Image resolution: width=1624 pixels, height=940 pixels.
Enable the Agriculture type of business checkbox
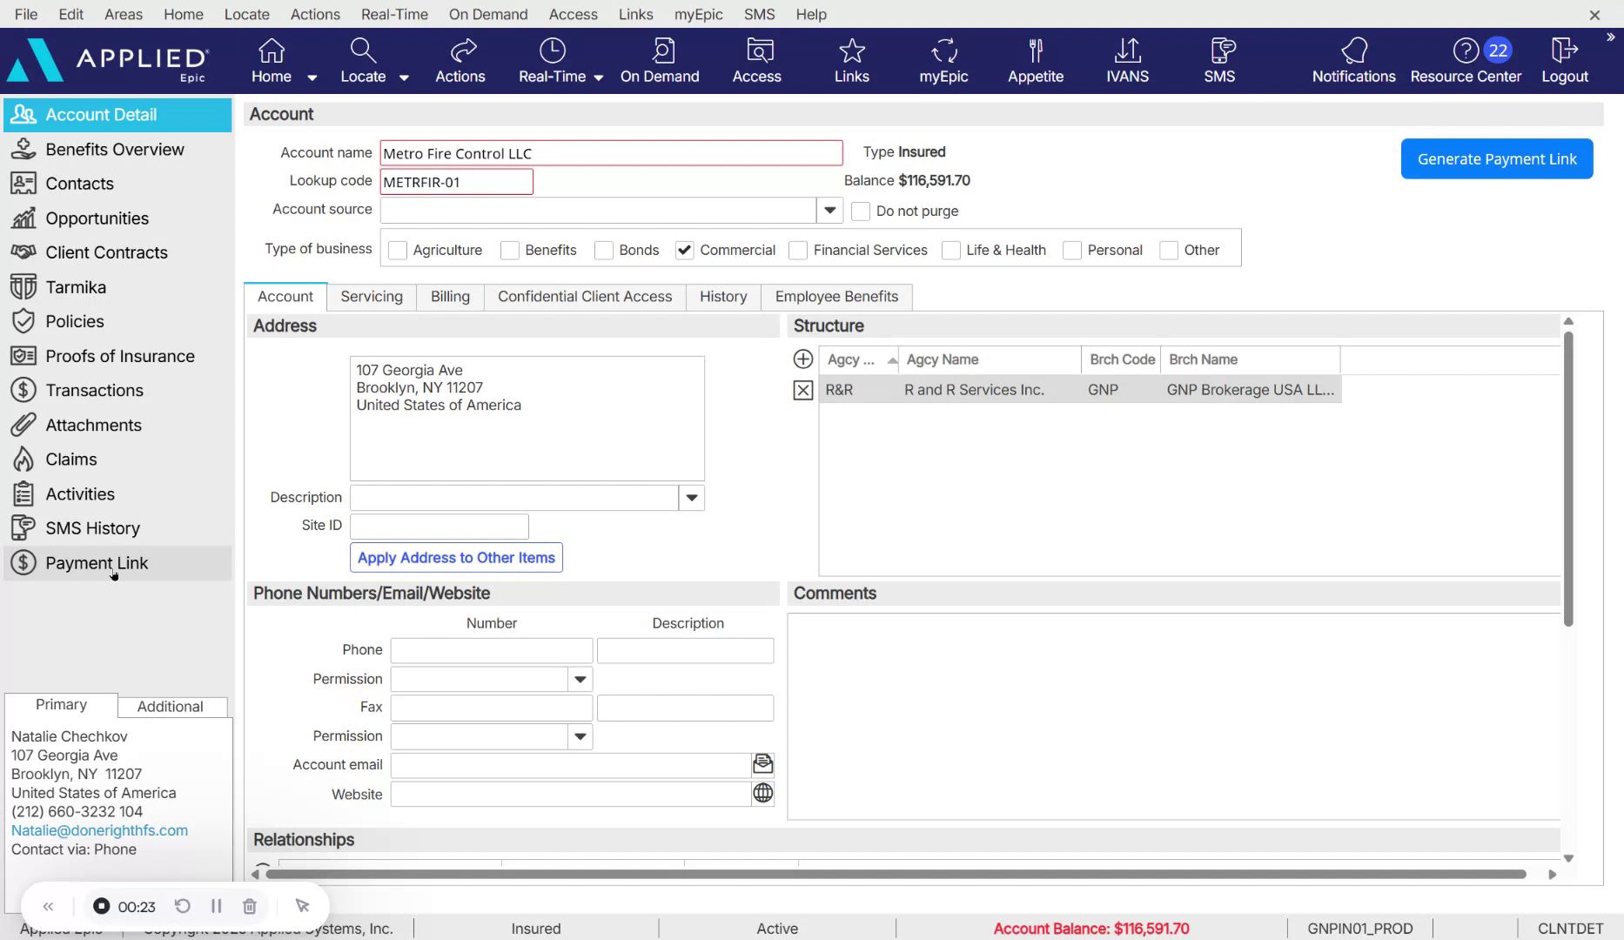[x=398, y=250]
